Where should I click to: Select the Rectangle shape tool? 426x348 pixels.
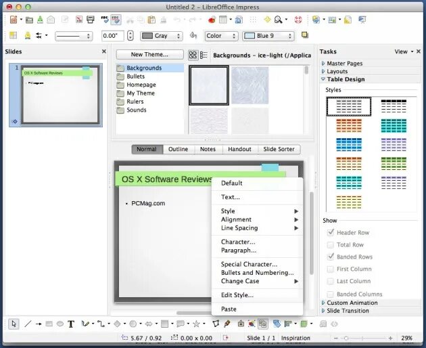pyautogui.click(x=49, y=324)
